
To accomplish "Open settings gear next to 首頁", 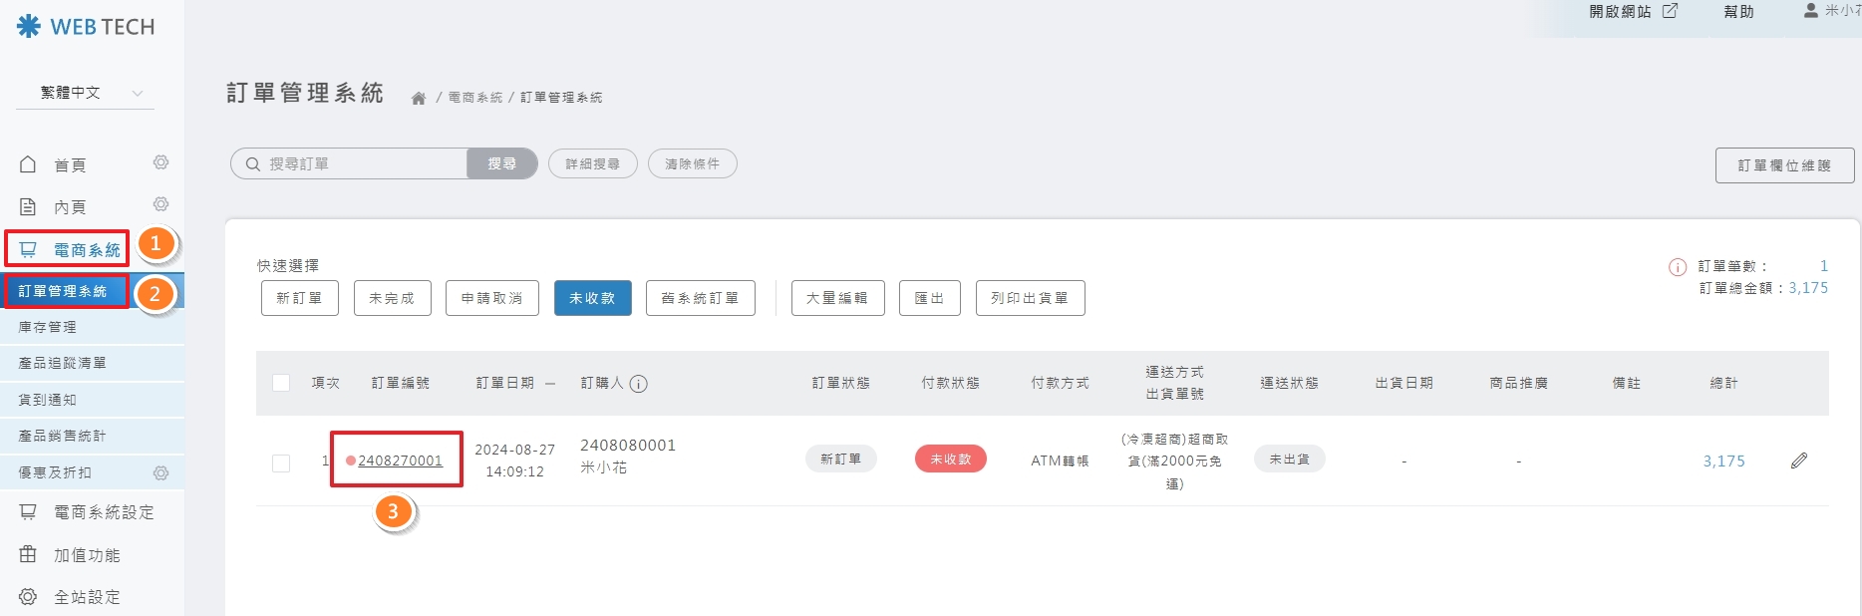I will (x=160, y=162).
